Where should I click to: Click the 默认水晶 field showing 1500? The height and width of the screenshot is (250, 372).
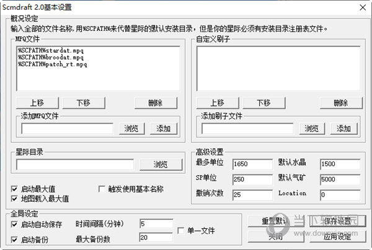[x=340, y=164]
